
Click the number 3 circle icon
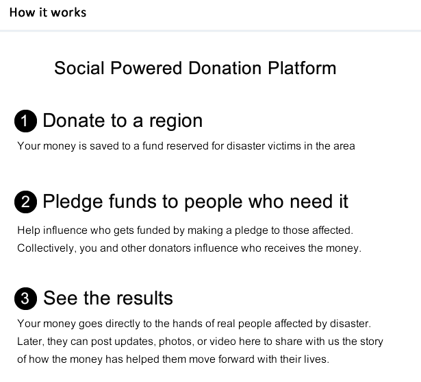pyautogui.click(x=25, y=298)
